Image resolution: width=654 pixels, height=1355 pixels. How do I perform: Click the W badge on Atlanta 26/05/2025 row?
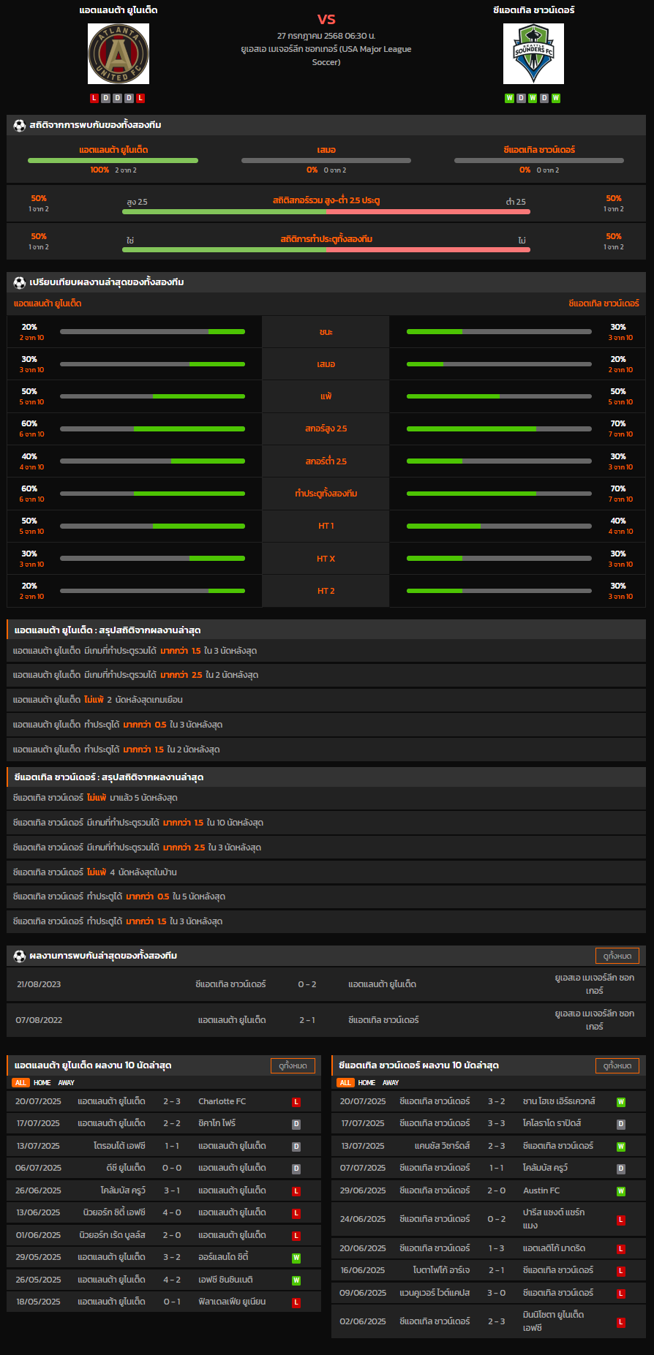click(x=296, y=1280)
